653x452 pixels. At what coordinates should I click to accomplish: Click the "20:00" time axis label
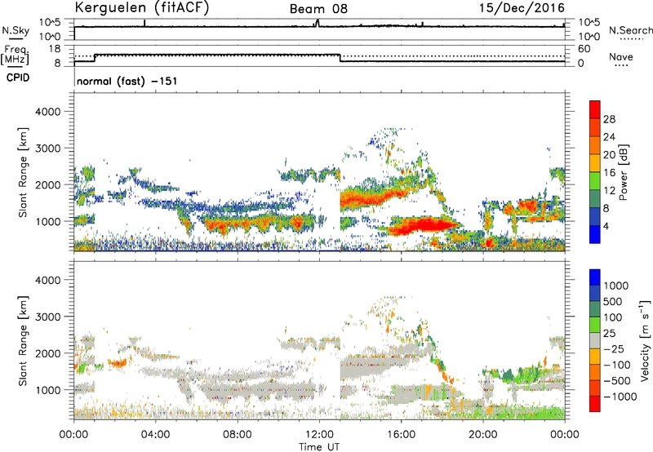coord(483,435)
